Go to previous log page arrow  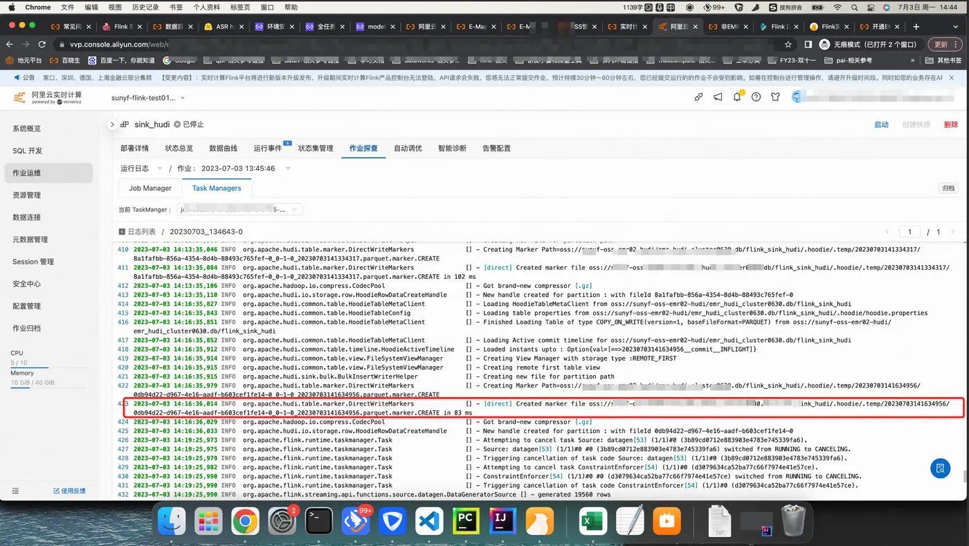coord(887,232)
